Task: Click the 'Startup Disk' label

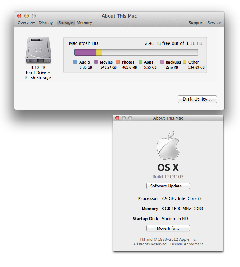Action: [x=145, y=219]
